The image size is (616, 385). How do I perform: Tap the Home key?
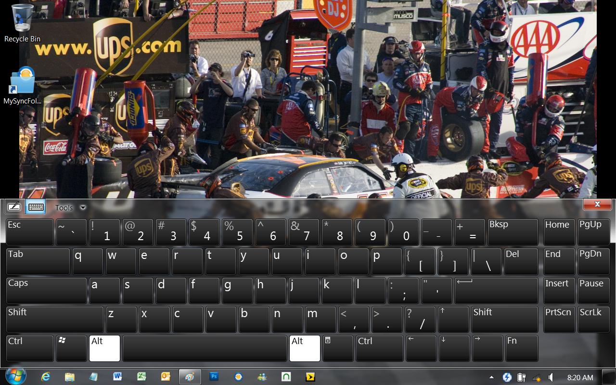pyautogui.click(x=559, y=232)
